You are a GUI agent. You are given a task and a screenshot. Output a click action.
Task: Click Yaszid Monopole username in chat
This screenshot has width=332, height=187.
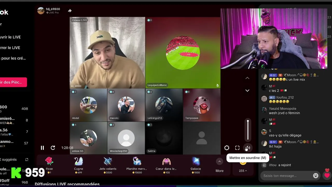[282, 109]
